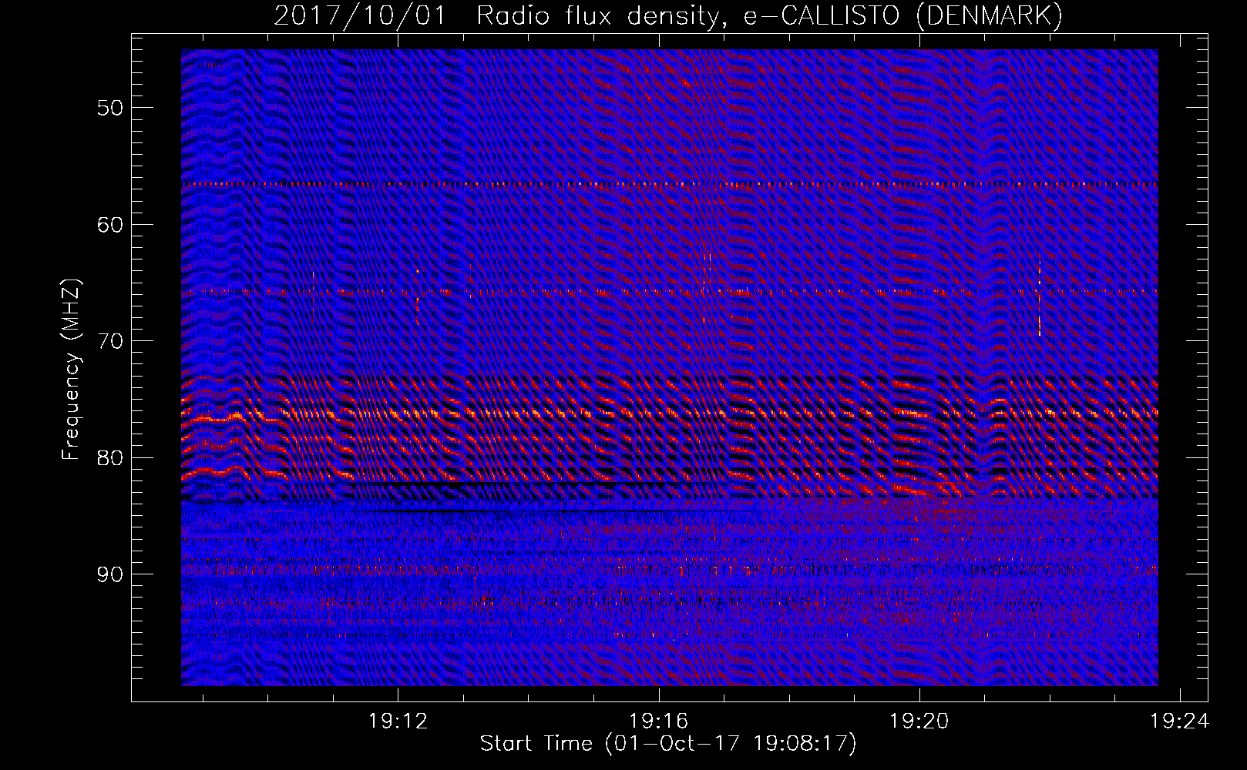This screenshot has height=770, width=1247.
Task: Pick the 80 frequency tick label
Action: point(110,457)
